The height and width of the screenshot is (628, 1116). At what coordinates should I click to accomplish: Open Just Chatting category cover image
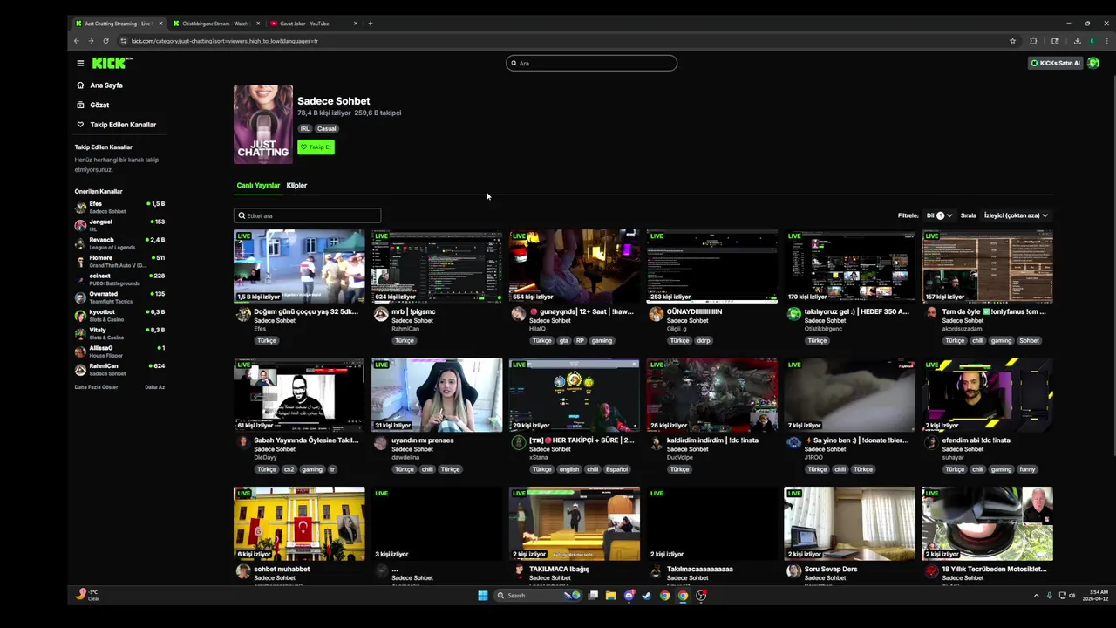[263, 124]
